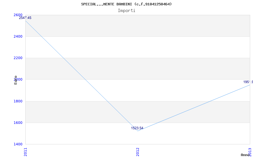Select the 2547.45 data point label
The height and width of the screenshot is (158, 253).
tap(25, 18)
